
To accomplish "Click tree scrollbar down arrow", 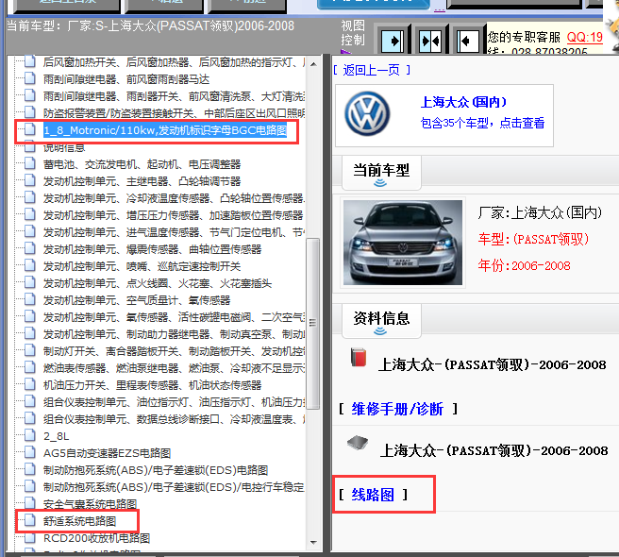I will pyautogui.click(x=313, y=543).
